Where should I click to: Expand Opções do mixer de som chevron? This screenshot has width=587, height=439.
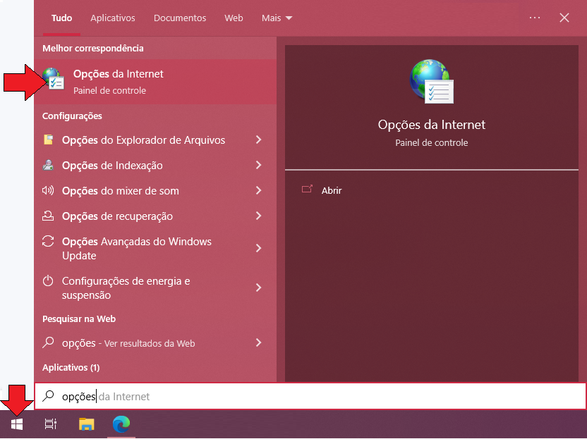point(258,190)
